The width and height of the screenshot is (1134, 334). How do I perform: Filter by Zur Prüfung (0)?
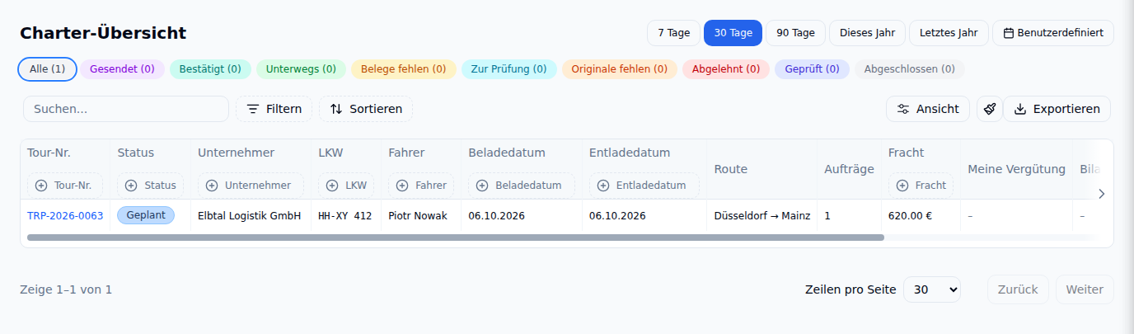(x=509, y=69)
